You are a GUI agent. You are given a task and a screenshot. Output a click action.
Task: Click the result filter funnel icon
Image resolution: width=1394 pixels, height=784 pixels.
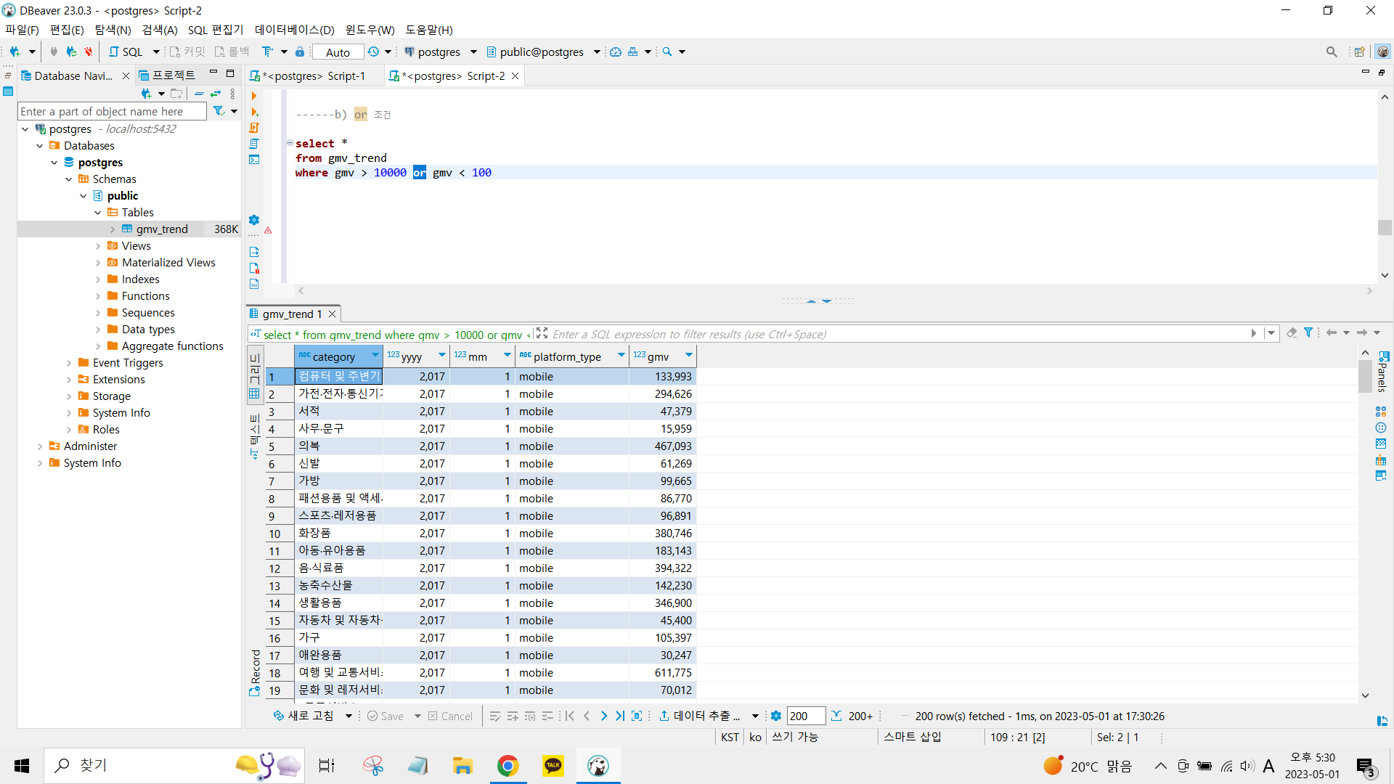1308,333
